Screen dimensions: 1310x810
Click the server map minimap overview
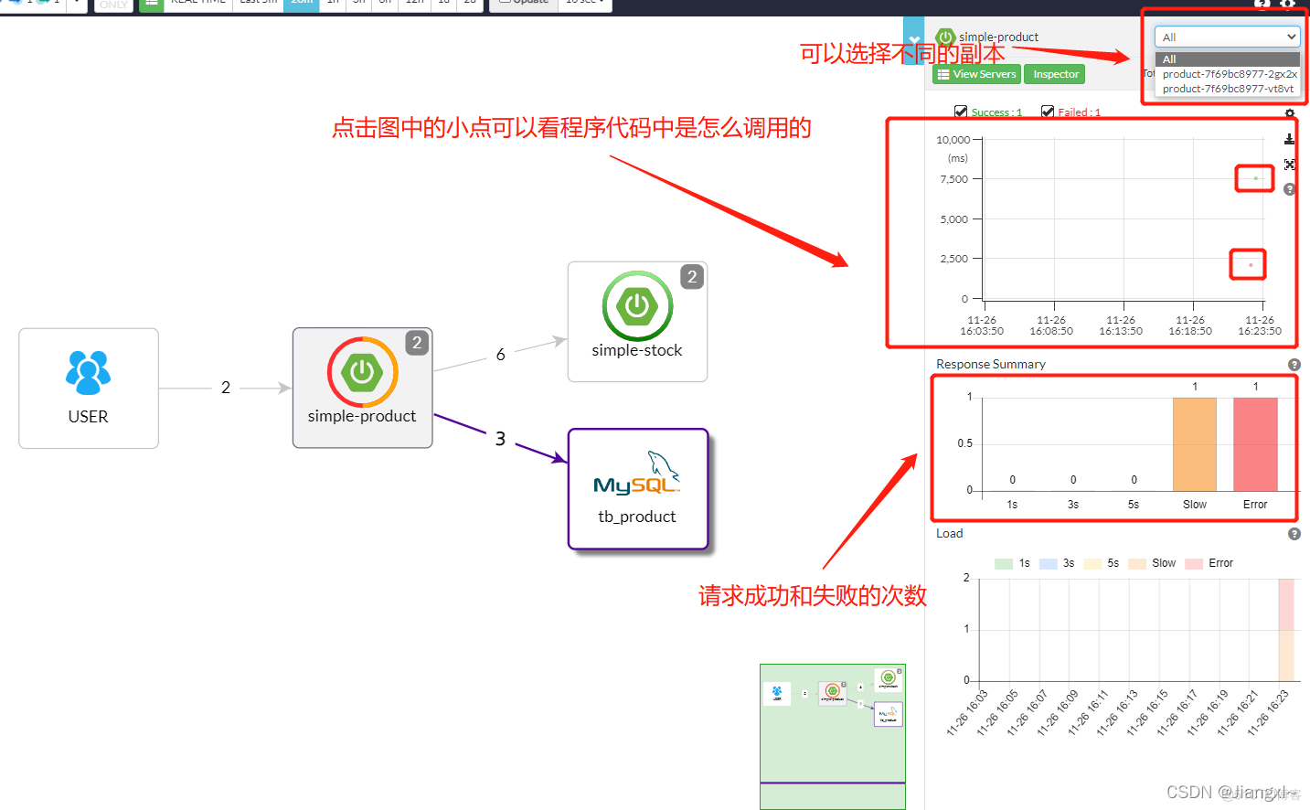[x=833, y=736]
